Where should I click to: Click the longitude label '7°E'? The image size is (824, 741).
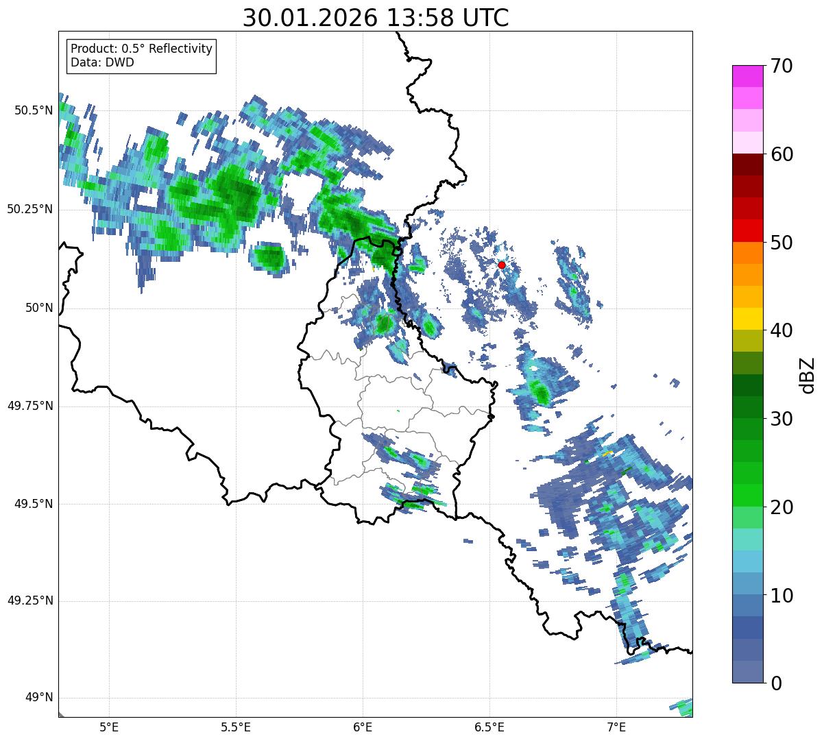[616, 727]
